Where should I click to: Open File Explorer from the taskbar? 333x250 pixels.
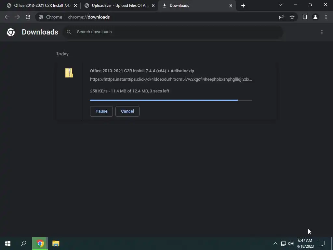click(56, 243)
